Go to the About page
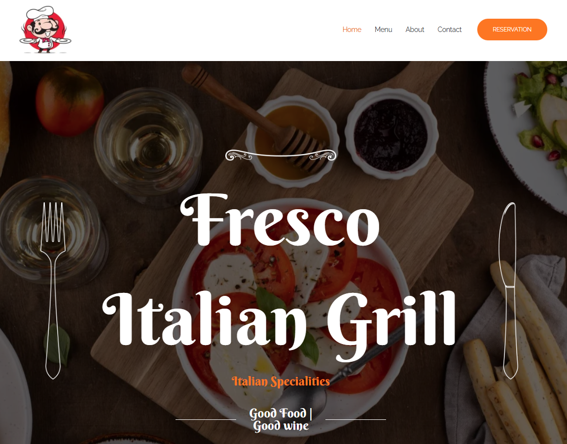 click(x=415, y=30)
